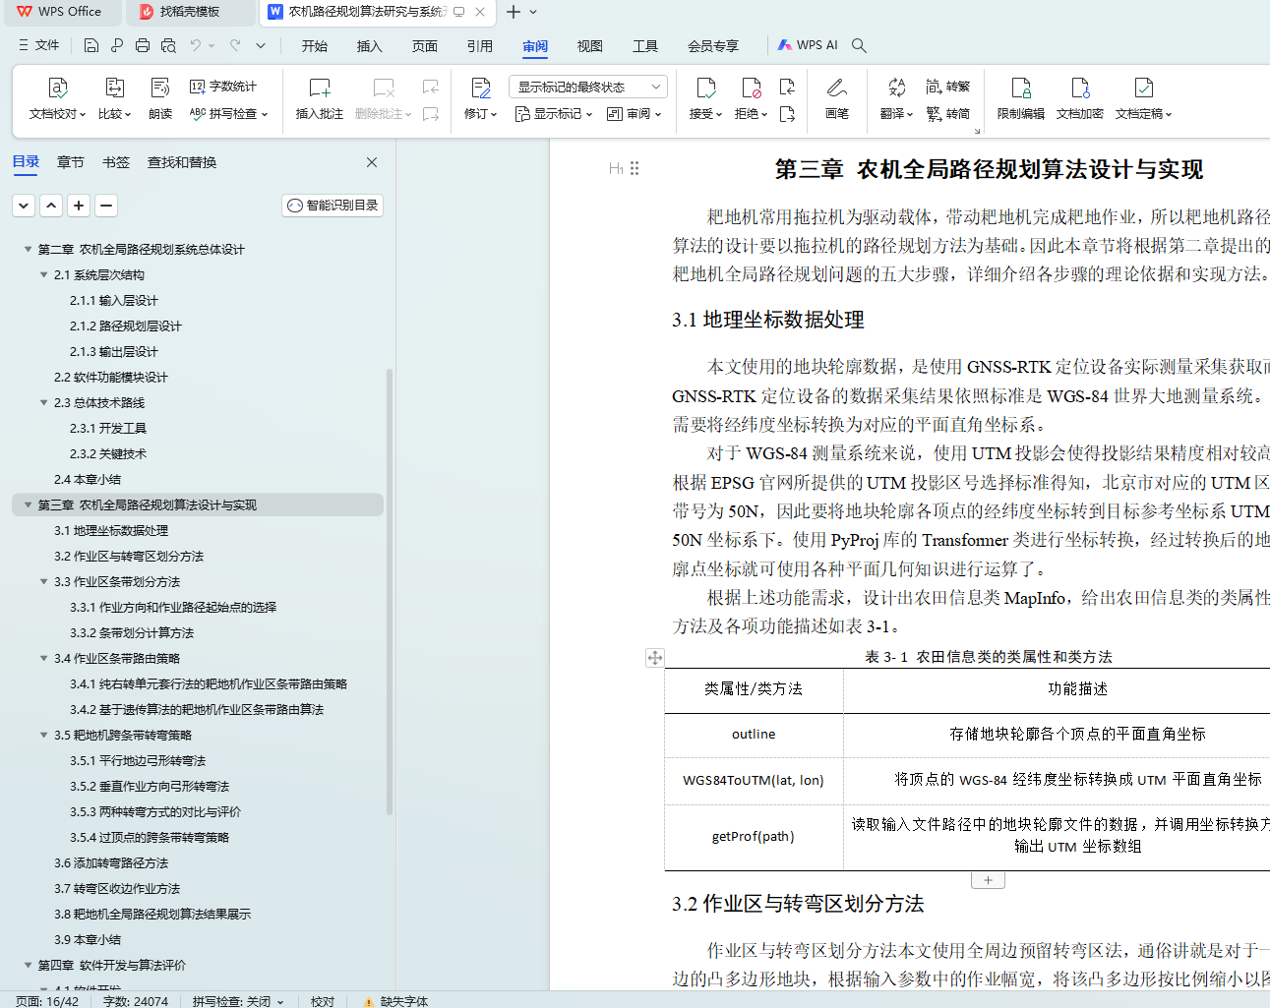Click the Save icon in quick access toolbar

(x=91, y=45)
